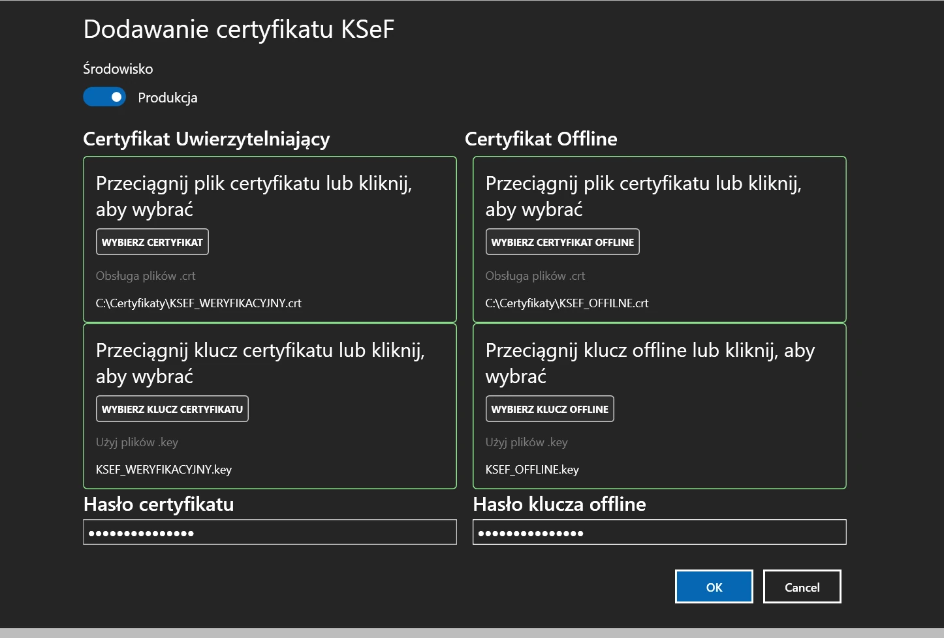Click the KSEF_OFFLINE.key file name
Screen dimensions: 944x638
tap(532, 470)
